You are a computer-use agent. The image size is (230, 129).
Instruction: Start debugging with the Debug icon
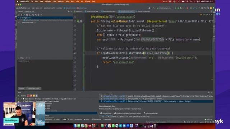[178, 8]
